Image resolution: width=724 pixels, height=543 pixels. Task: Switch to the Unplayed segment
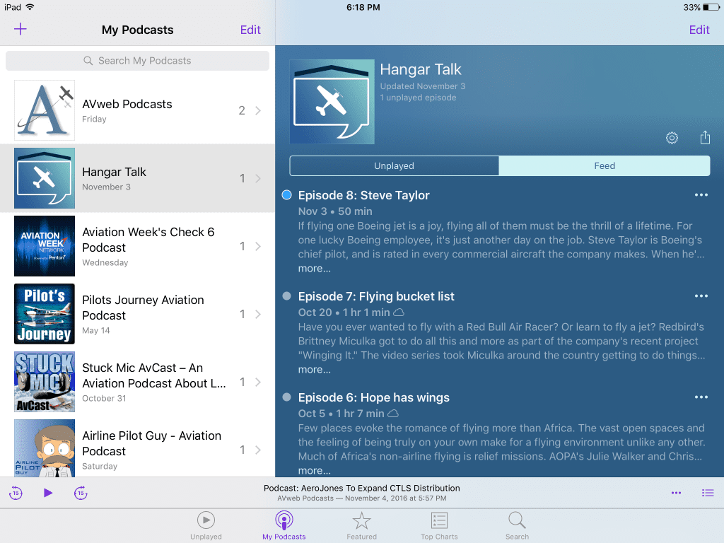394,166
